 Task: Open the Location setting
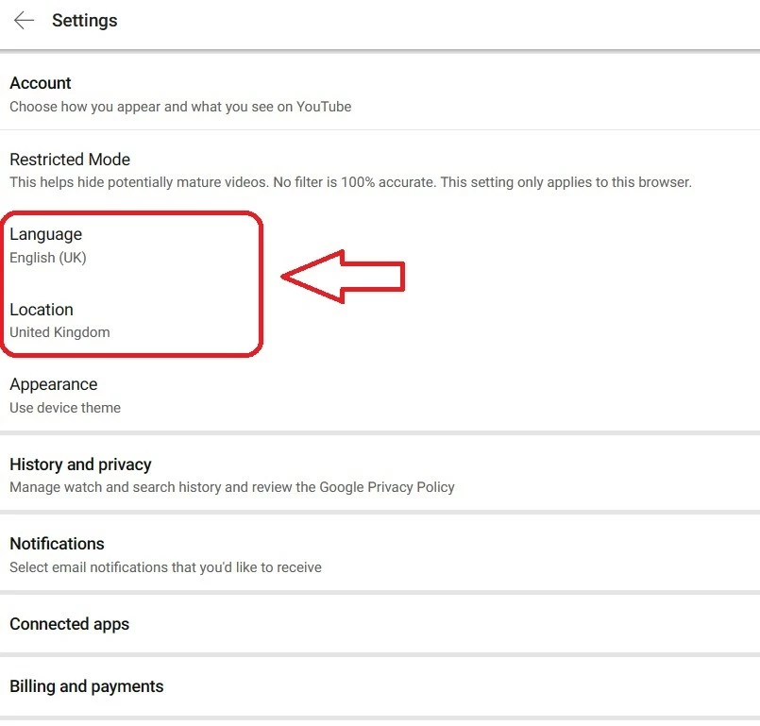[x=380, y=320]
